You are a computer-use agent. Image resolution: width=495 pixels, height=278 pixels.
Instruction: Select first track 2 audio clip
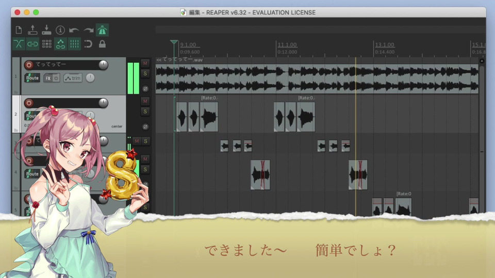point(181,117)
